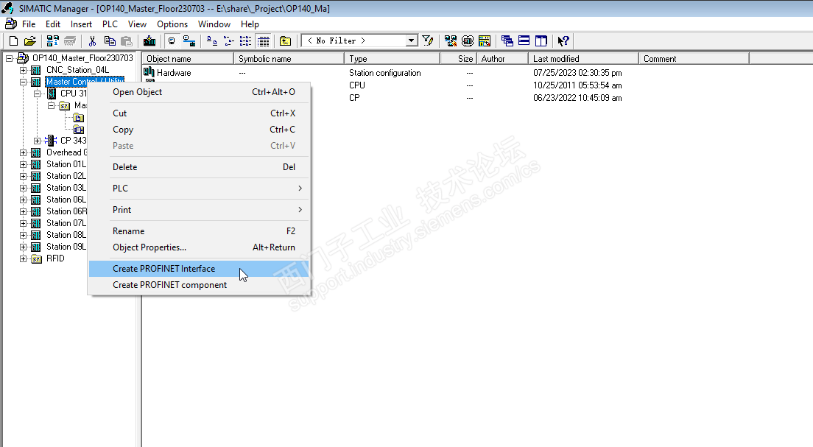Click the Download to PLC toolbar icon
813x447 pixels.
[x=149, y=41]
